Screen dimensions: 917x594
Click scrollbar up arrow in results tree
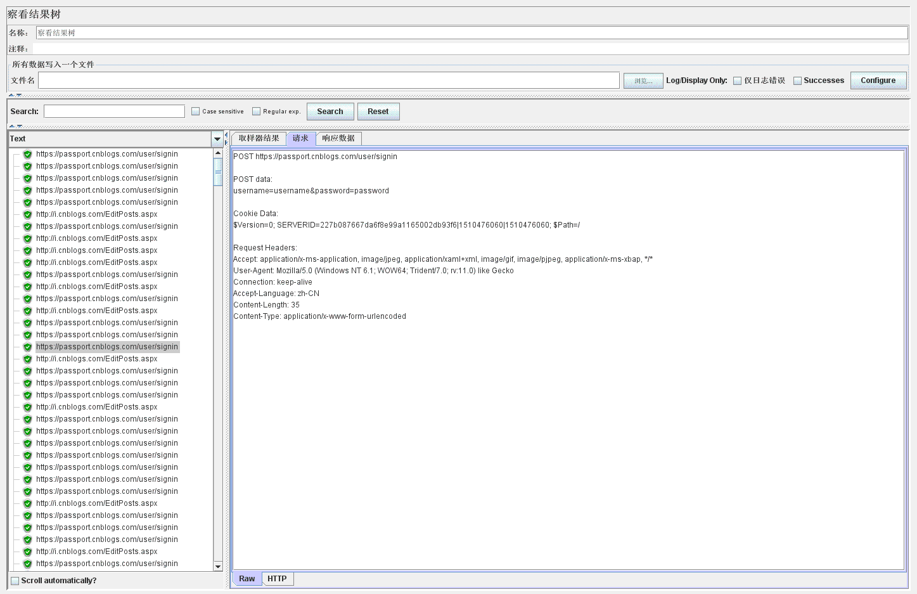pos(218,153)
